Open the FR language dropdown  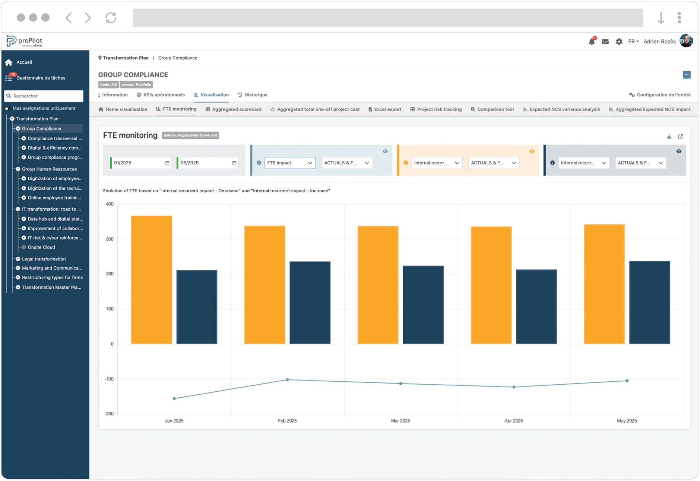pyautogui.click(x=633, y=42)
